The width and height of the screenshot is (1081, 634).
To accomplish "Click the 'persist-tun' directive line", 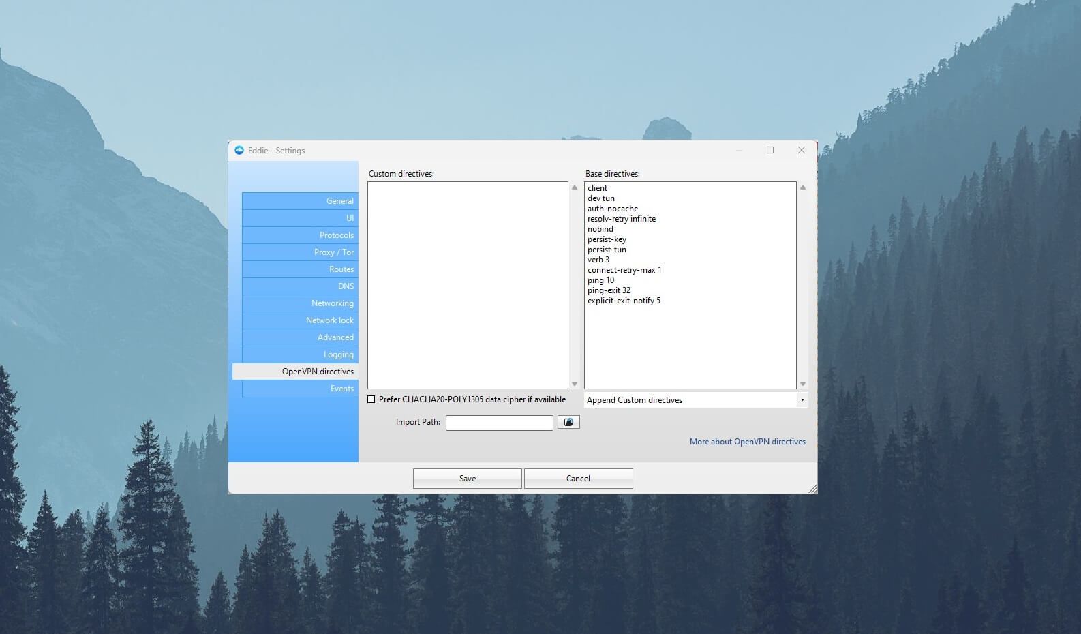I will (x=607, y=250).
